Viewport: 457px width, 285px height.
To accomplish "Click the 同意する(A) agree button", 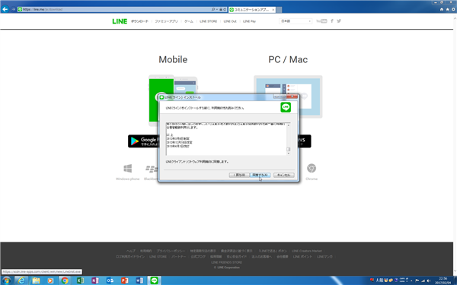I will coord(260,175).
